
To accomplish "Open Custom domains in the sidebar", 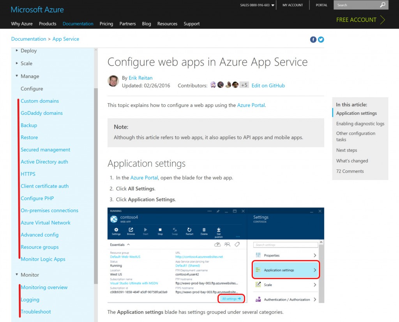I will click(40, 101).
